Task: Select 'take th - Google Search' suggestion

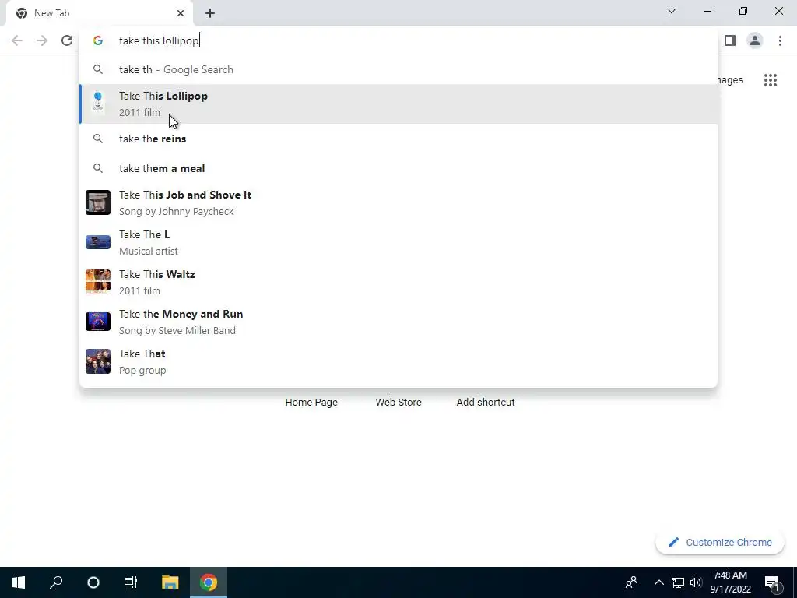Action: [x=398, y=69]
